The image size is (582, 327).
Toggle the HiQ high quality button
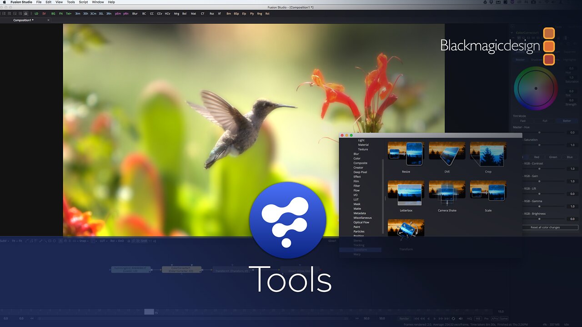[x=469, y=318]
